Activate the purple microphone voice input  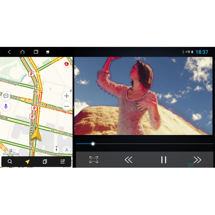pyautogui.click(x=6, y=106)
